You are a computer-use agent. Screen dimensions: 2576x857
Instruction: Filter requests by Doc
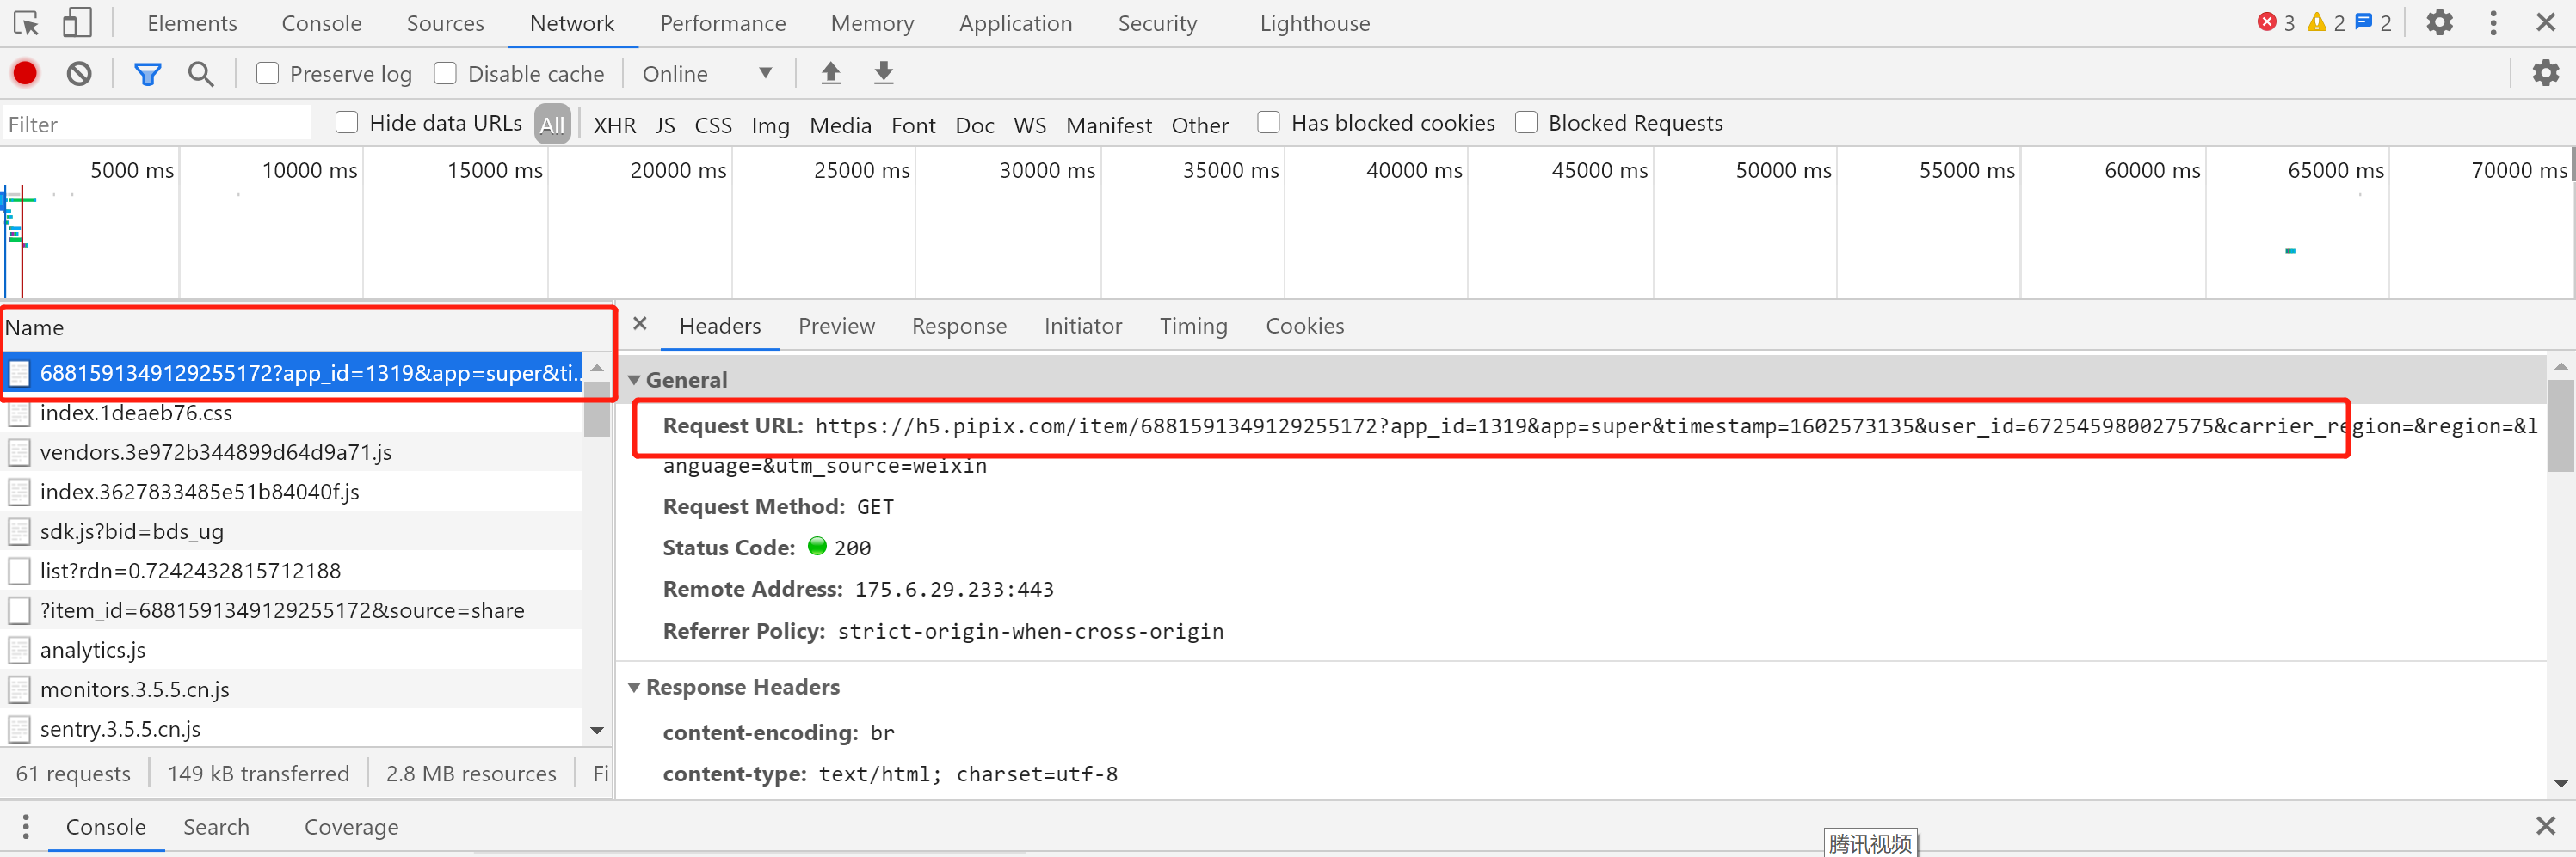tap(974, 125)
